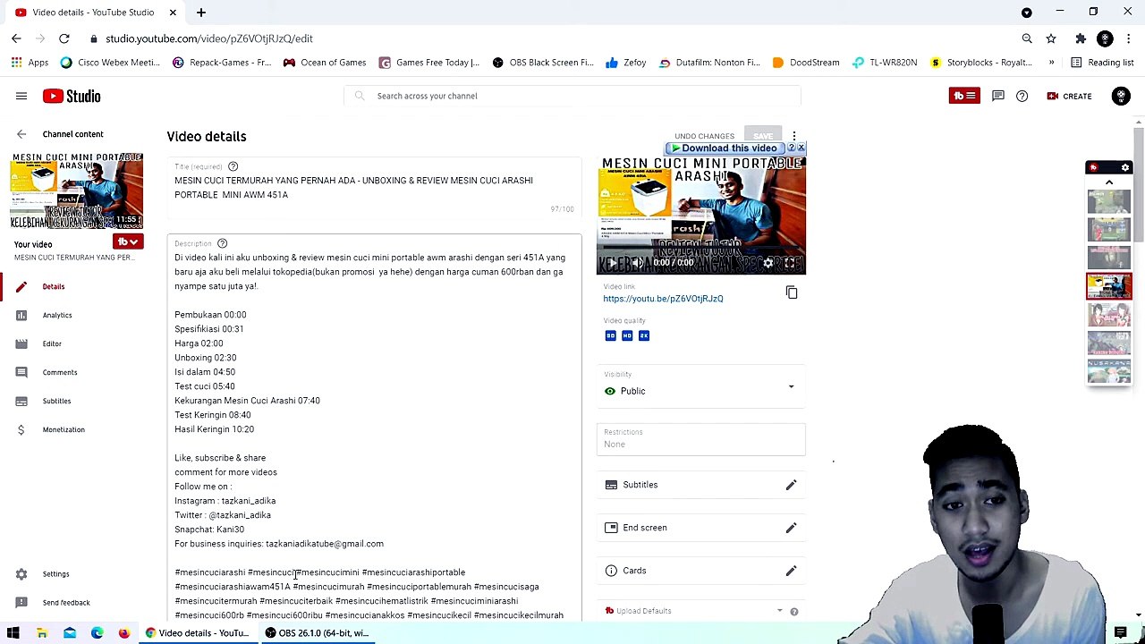
Task: Select the highlighted red-bordered TubeBuddy thumbnail
Action: (x=1109, y=286)
